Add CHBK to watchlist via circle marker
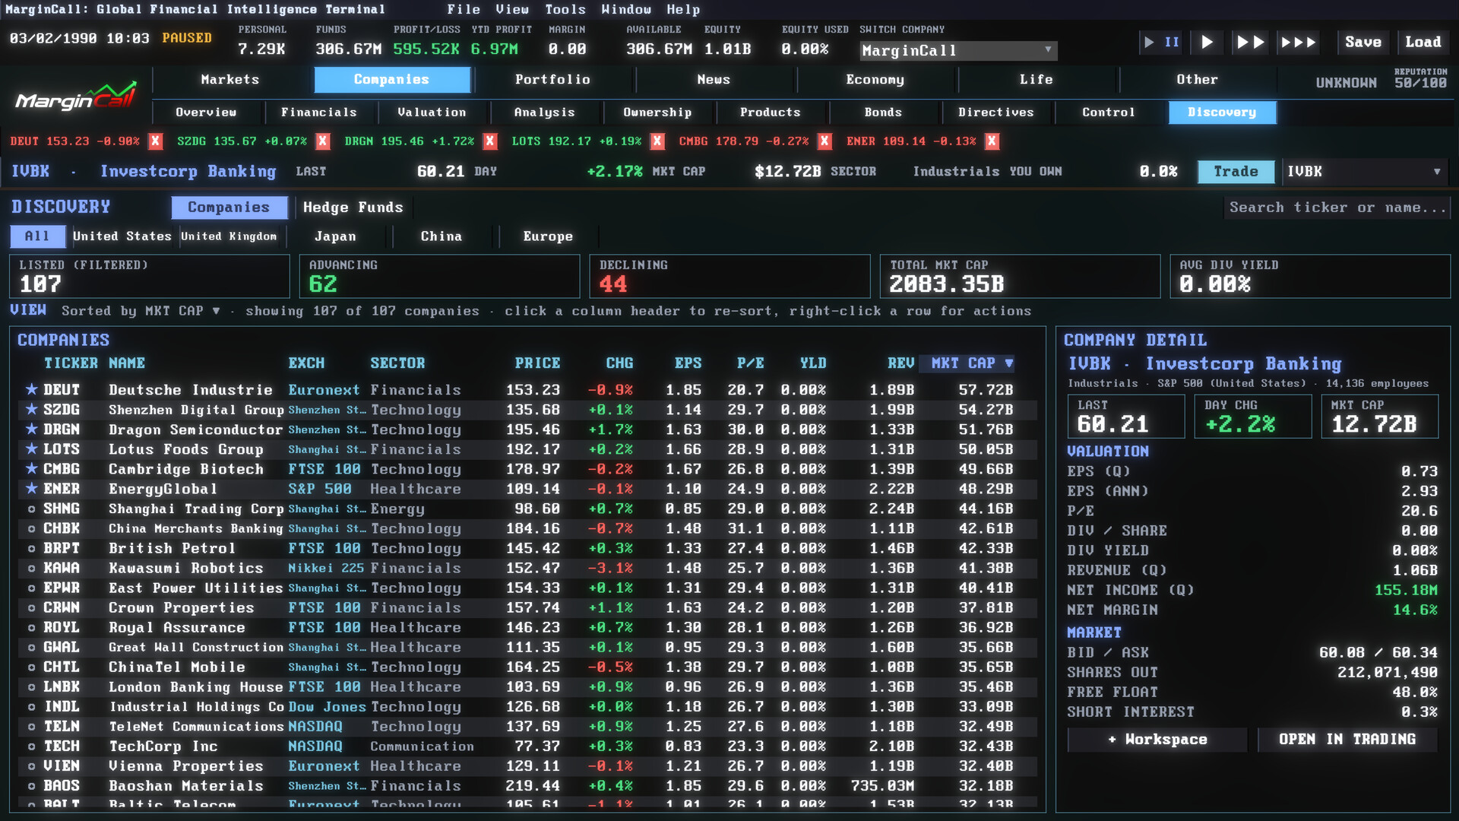Image resolution: width=1459 pixels, height=821 pixels. click(31, 528)
